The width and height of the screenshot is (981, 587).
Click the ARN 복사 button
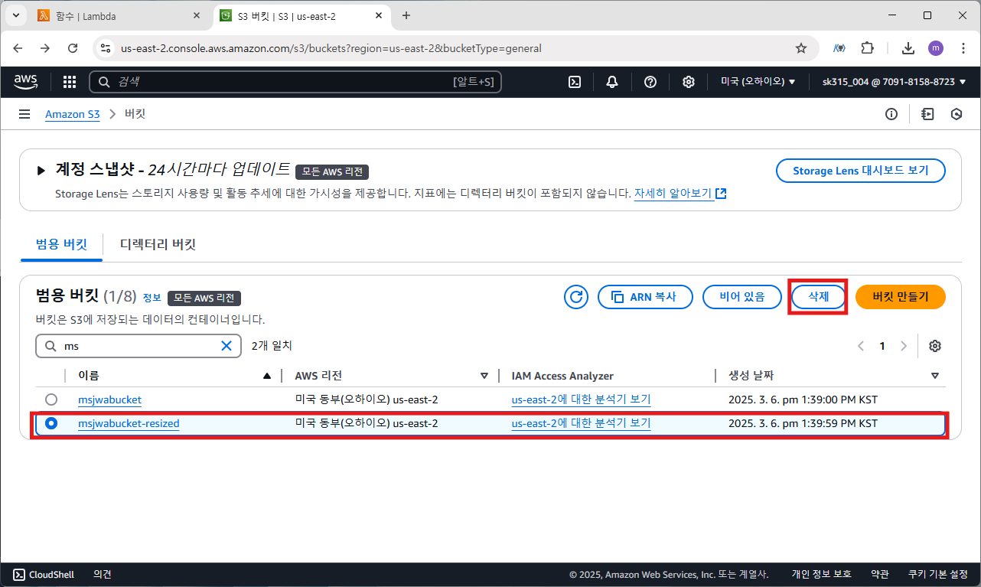(x=645, y=297)
